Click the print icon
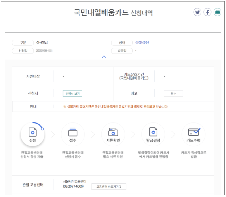The height and width of the screenshot is (197, 226). [217, 12]
